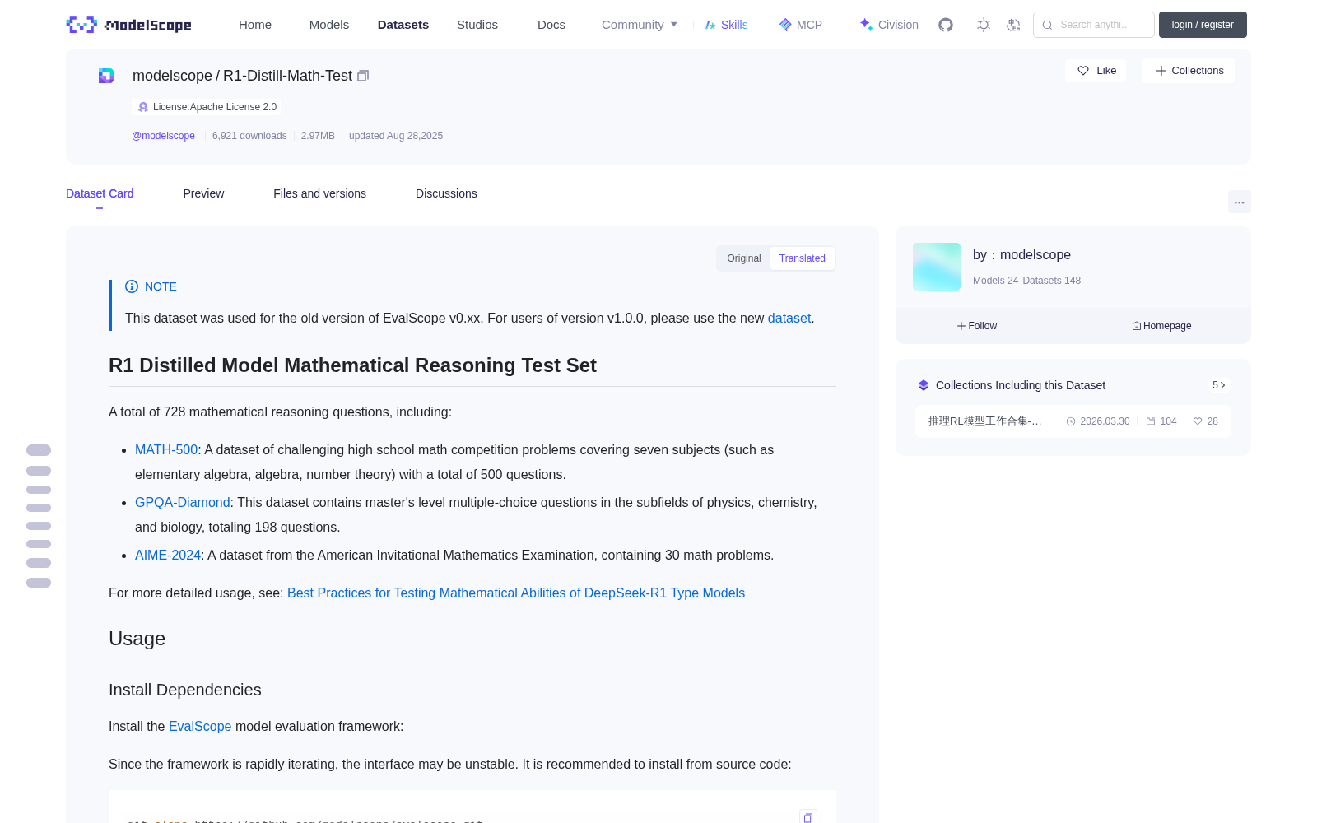This screenshot has height=823, width=1317.
Task: Focus the search input field
Action: [x=1094, y=25]
